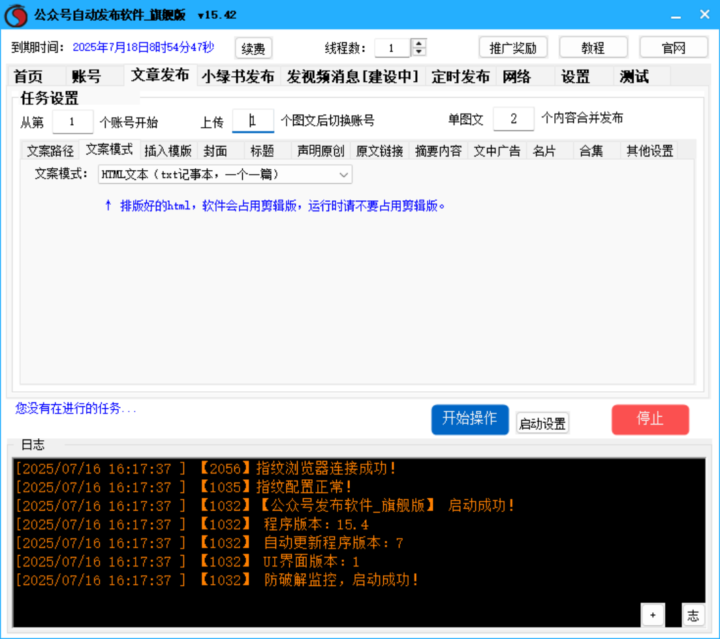Image resolution: width=720 pixels, height=639 pixels.
Task: Open the 原文链接 source link sub-tab
Action: tap(379, 151)
